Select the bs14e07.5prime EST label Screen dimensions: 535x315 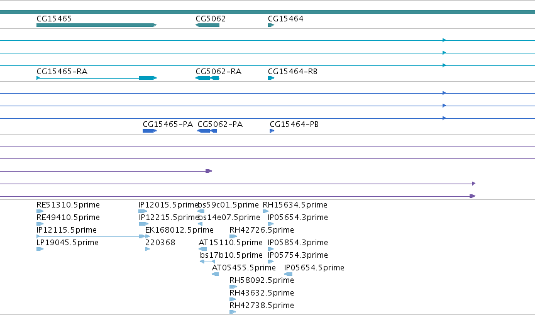pos(229,218)
